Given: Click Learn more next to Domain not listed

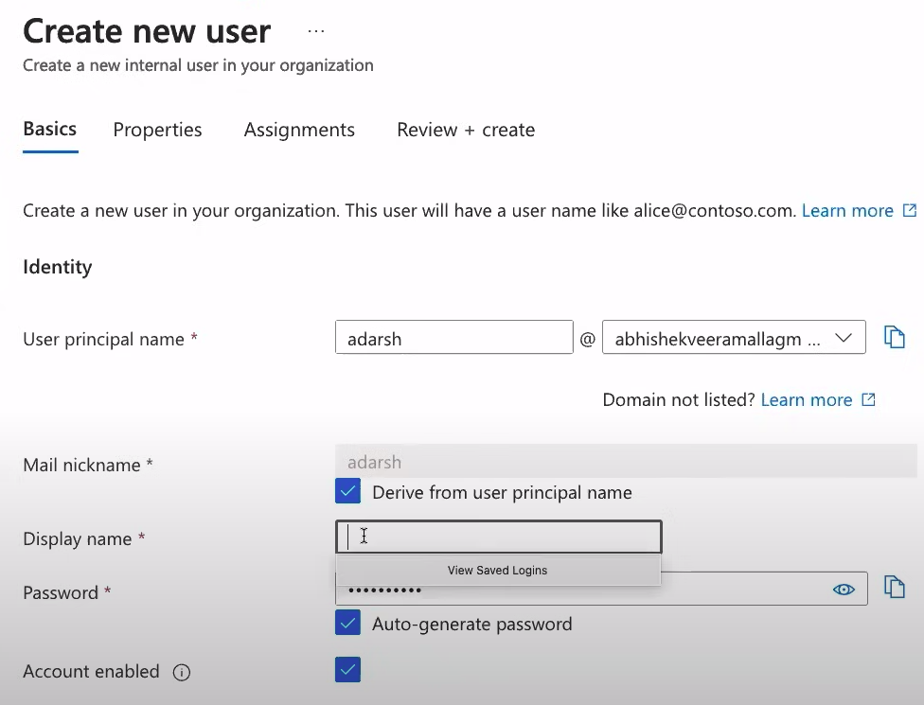Looking at the screenshot, I should click(807, 399).
